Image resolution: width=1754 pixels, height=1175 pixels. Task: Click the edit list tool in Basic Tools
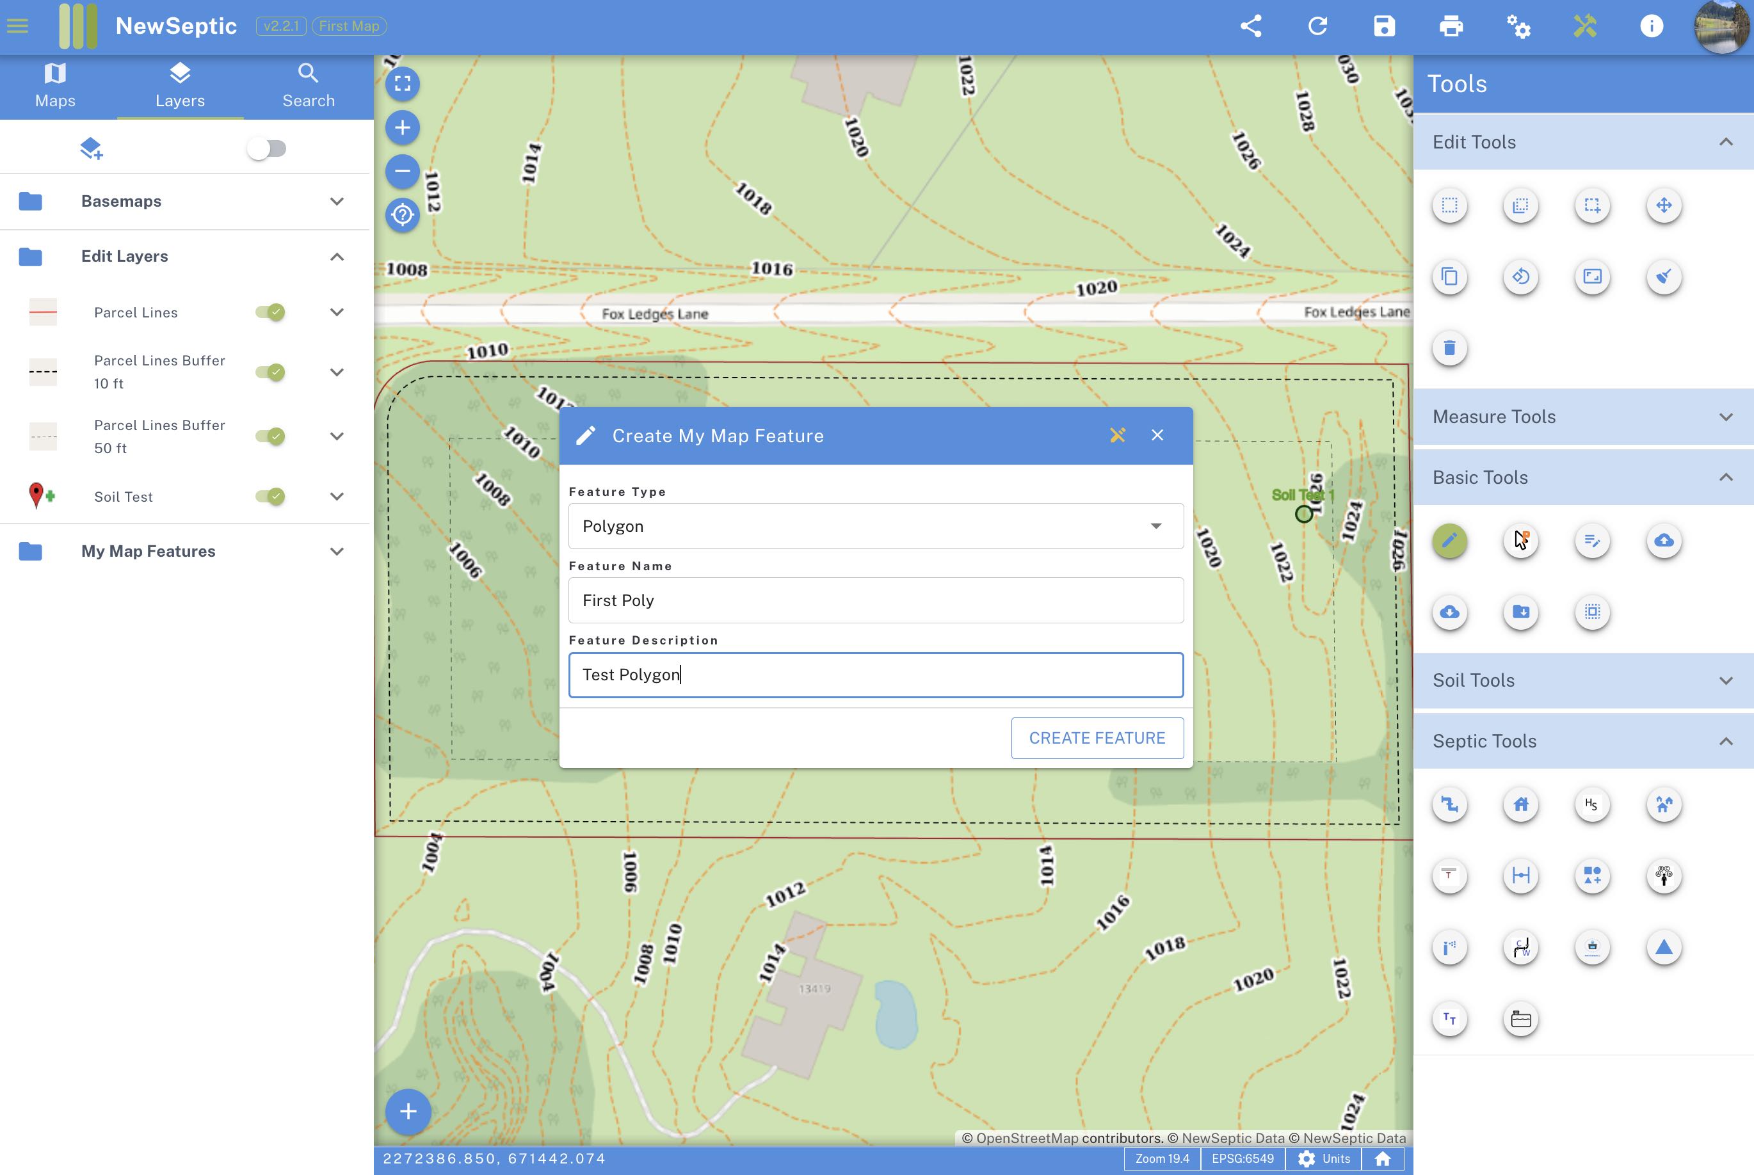coord(1591,540)
